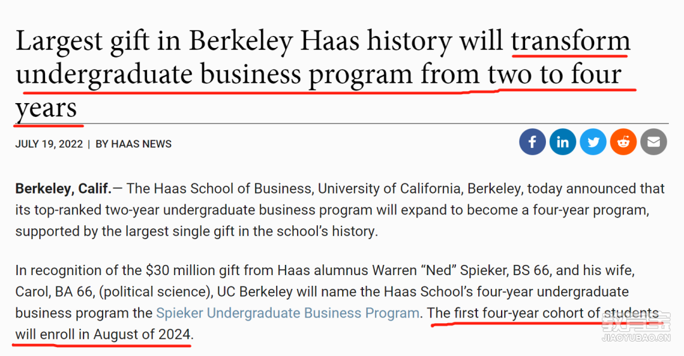Click the '(political science)' parenthetical text
Screen dimensions: 684x356
[x=155, y=292]
